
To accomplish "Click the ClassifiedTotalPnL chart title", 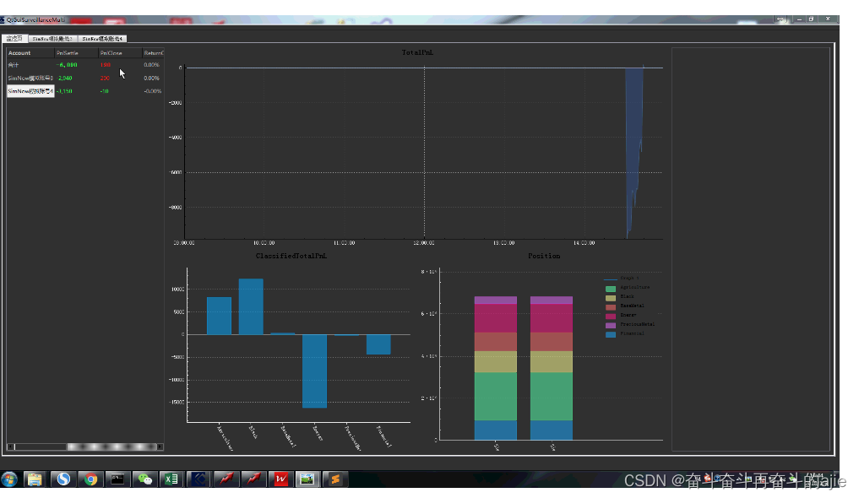I will tap(291, 256).
